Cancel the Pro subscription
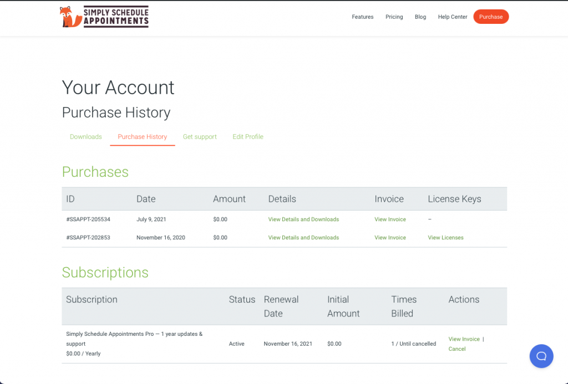Viewport: 568px width, 384px height. click(457, 349)
